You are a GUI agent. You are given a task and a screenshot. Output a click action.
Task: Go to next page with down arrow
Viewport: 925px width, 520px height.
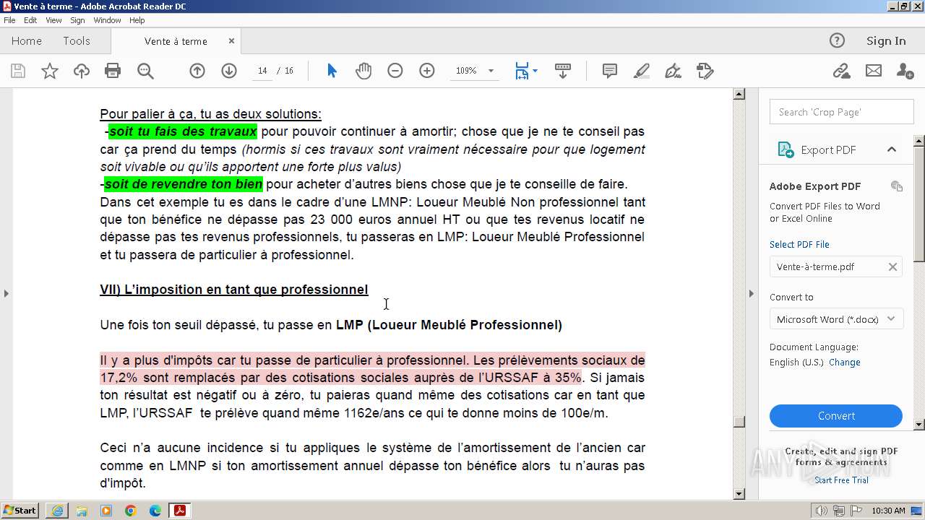tap(229, 71)
